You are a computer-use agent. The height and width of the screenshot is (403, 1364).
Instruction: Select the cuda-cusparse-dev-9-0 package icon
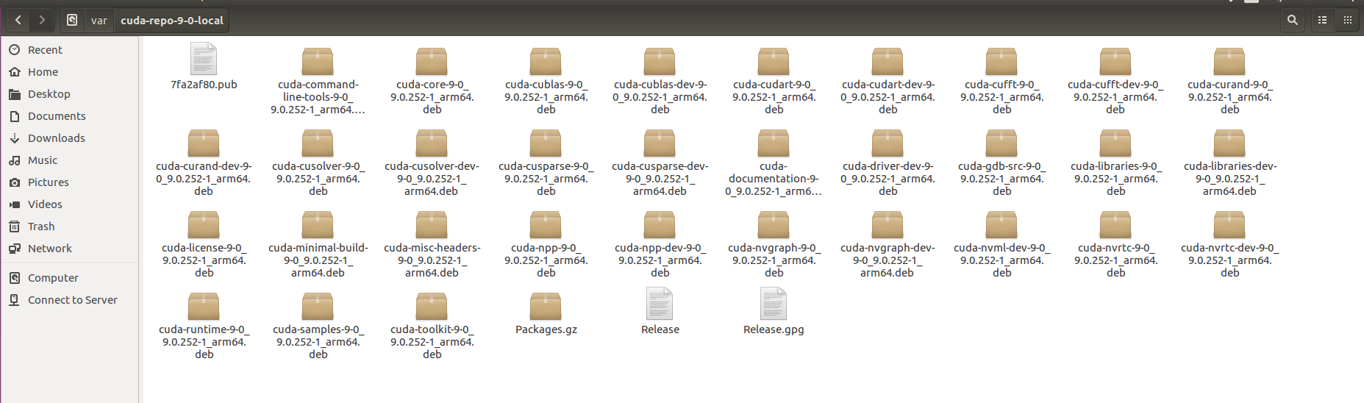660,143
